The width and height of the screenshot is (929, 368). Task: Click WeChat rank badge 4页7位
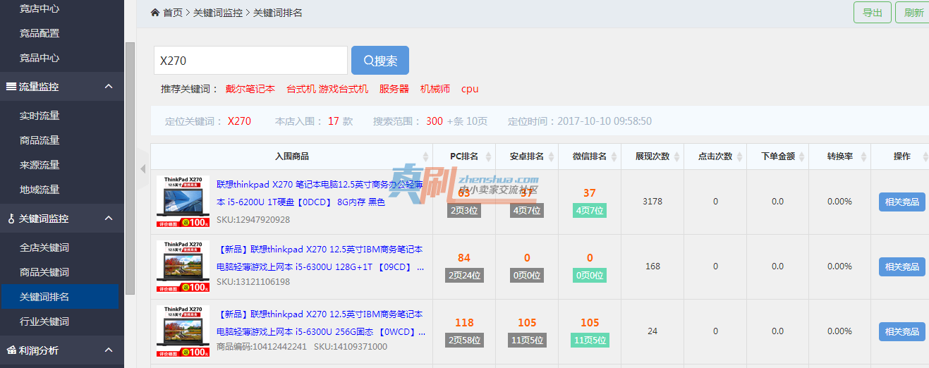coord(590,211)
